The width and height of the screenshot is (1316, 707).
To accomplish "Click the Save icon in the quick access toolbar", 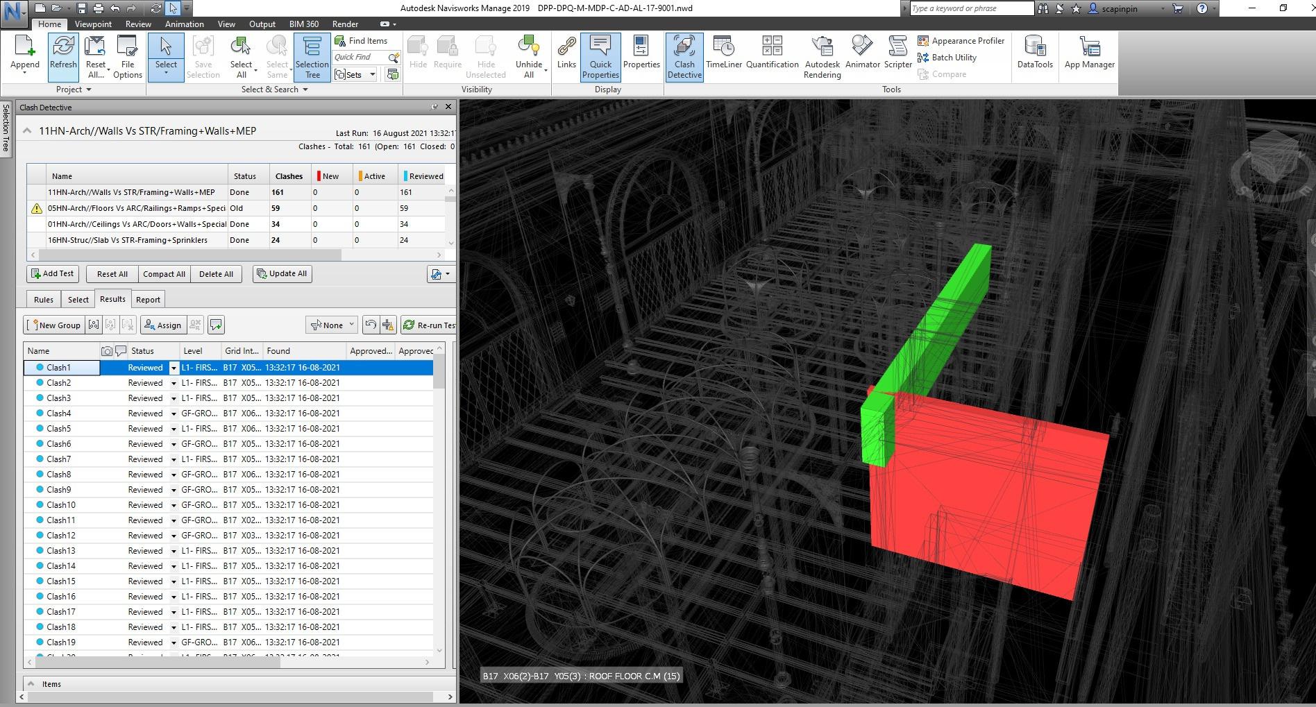I will click(82, 8).
